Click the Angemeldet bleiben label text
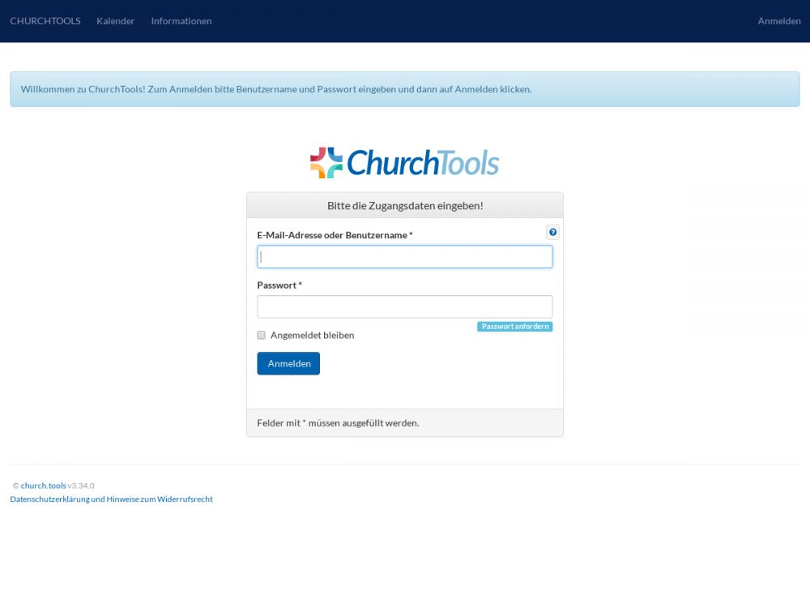Viewport: 810px width, 608px height. pos(312,335)
